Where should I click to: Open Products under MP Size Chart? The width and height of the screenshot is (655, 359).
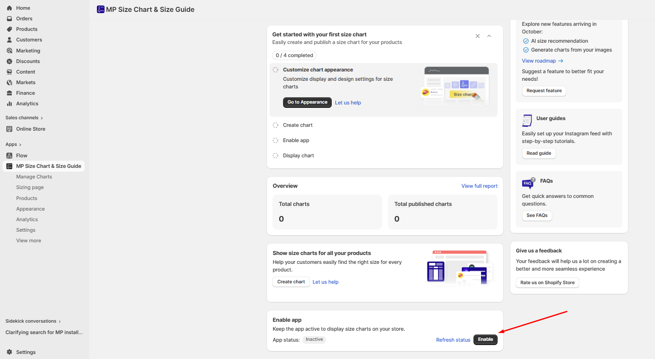click(27, 198)
